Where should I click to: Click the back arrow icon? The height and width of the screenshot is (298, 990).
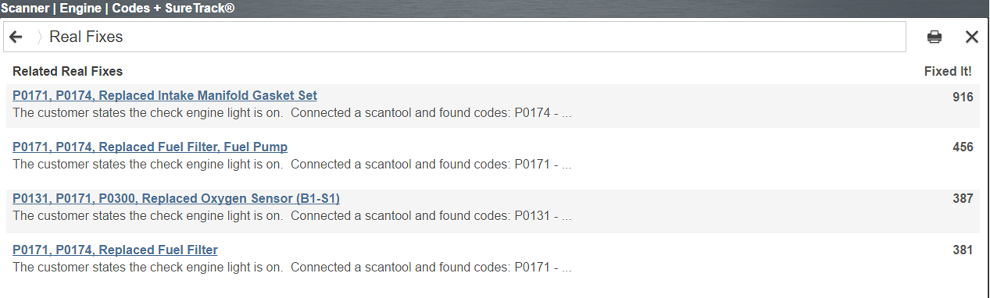pos(16,37)
